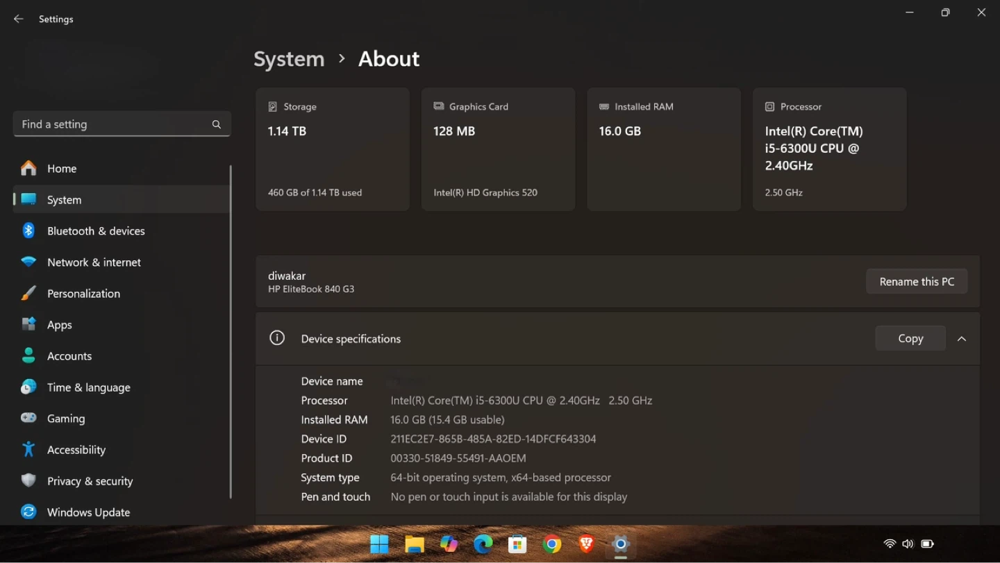Open Windows Update settings
Viewport: 1000px width, 563px height.
click(122, 512)
